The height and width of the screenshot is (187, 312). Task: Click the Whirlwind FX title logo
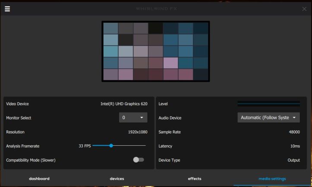[156, 9]
